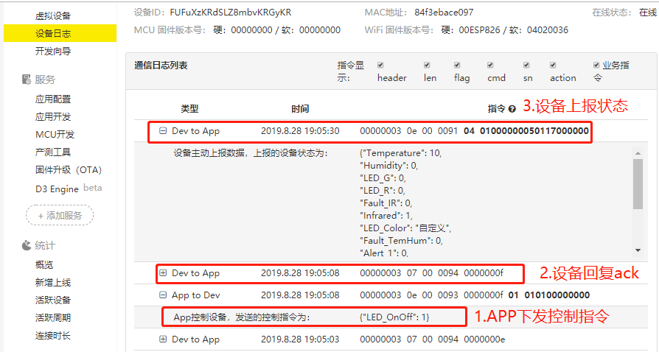Screen dimensions: 659x352
Task: Go to MCU开发 service page
Action: coord(55,135)
